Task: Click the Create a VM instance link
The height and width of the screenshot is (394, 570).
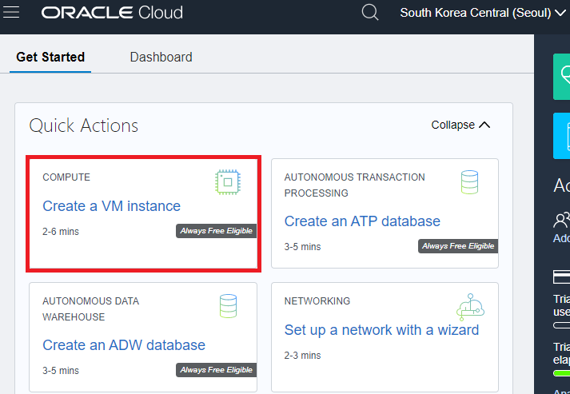Action: coord(111,206)
